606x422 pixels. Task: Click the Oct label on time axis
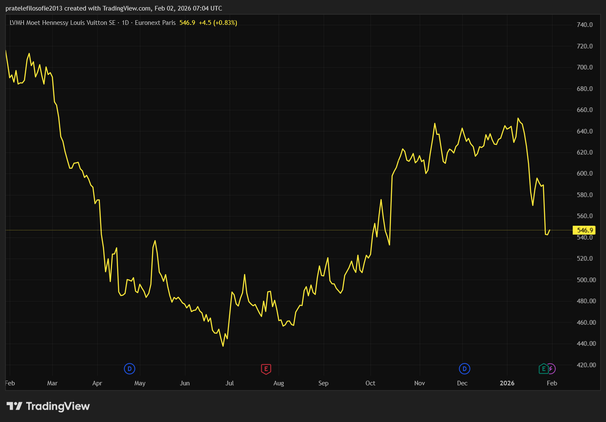pyautogui.click(x=370, y=383)
